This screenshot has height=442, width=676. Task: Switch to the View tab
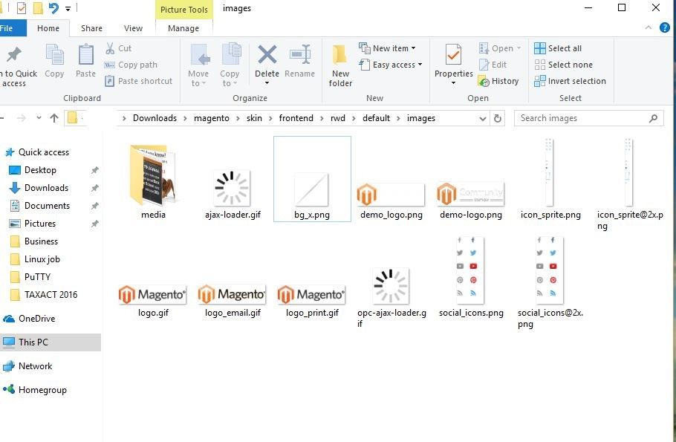coord(133,28)
